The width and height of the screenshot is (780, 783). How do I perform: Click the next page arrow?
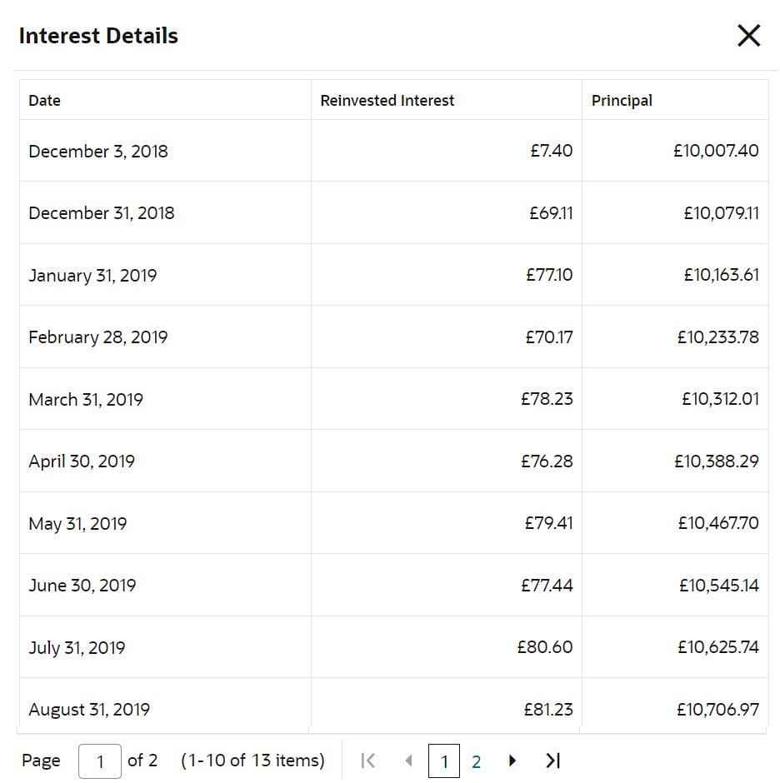(x=512, y=761)
